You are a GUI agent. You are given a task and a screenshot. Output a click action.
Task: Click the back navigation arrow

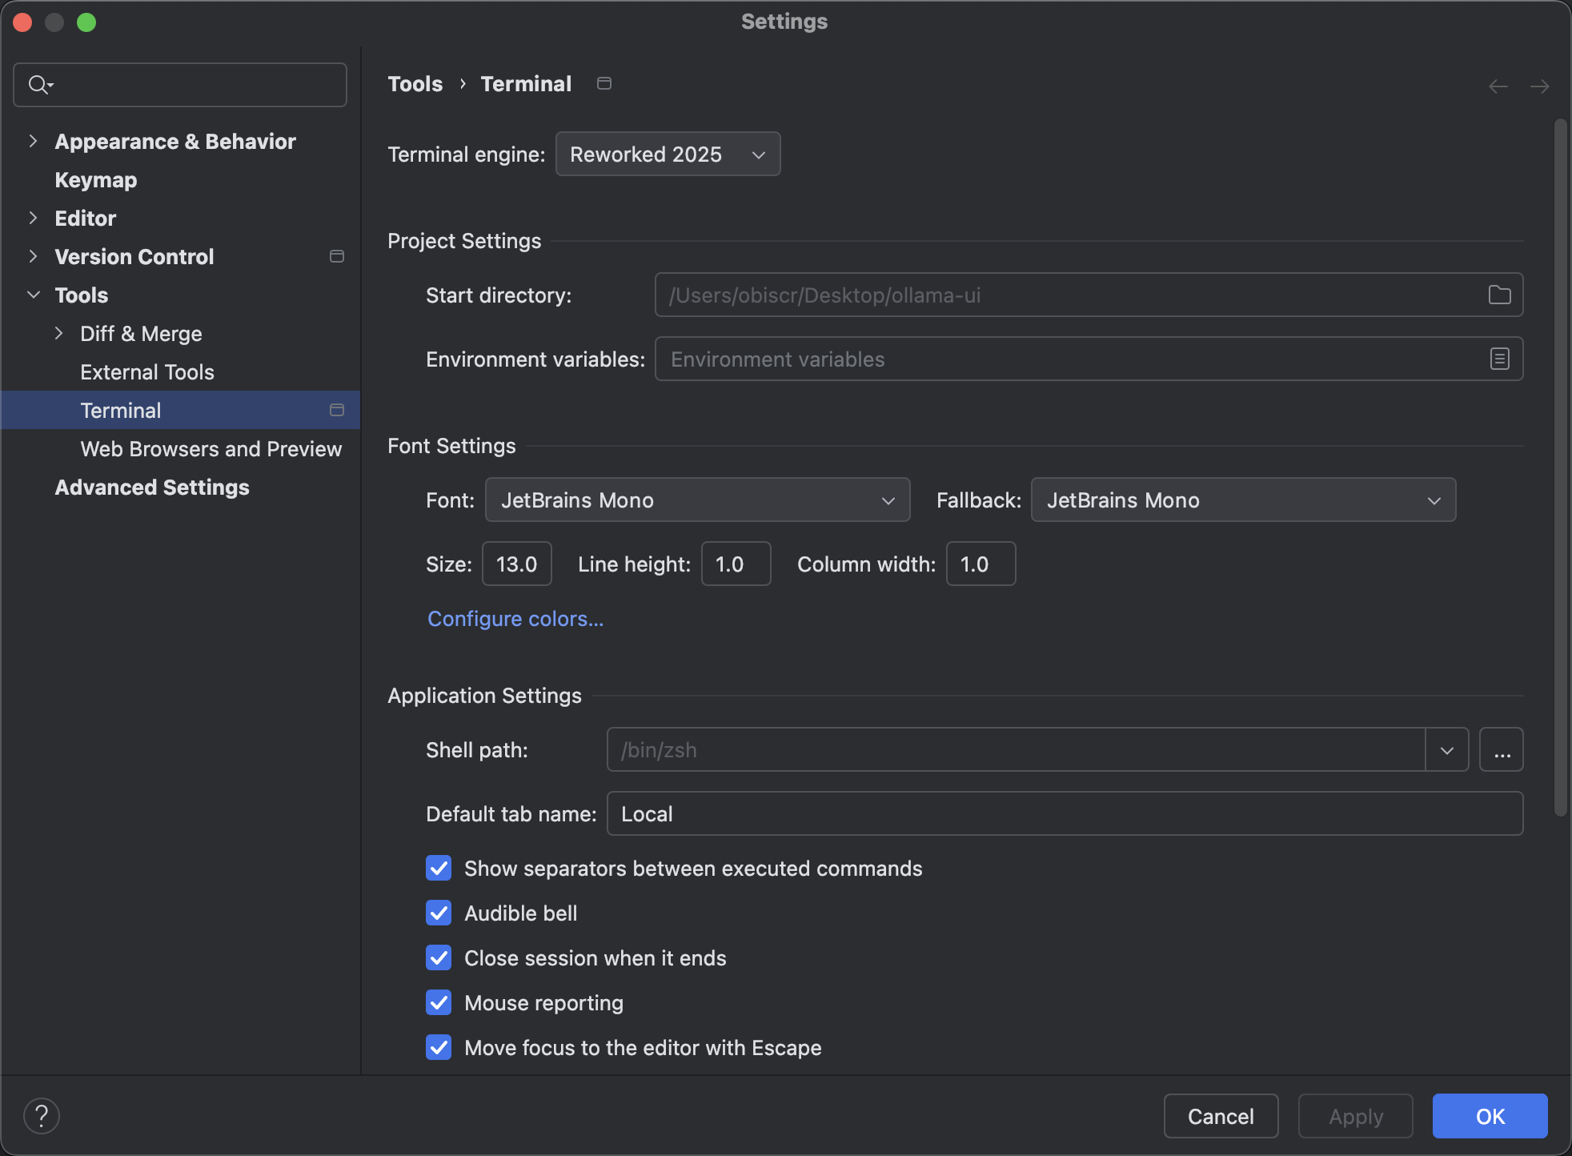pyautogui.click(x=1498, y=86)
